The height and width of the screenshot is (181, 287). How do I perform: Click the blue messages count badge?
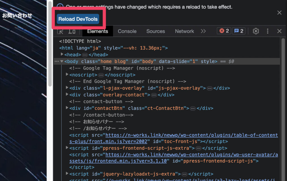tap(239, 31)
